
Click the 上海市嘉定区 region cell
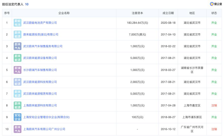point(192,105)
